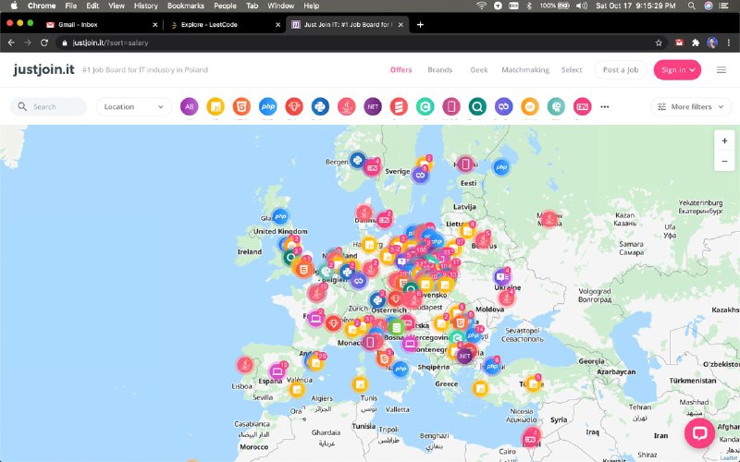Open the live chat bubble button
The height and width of the screenshot is (462, 740).
tap(699, 432)
